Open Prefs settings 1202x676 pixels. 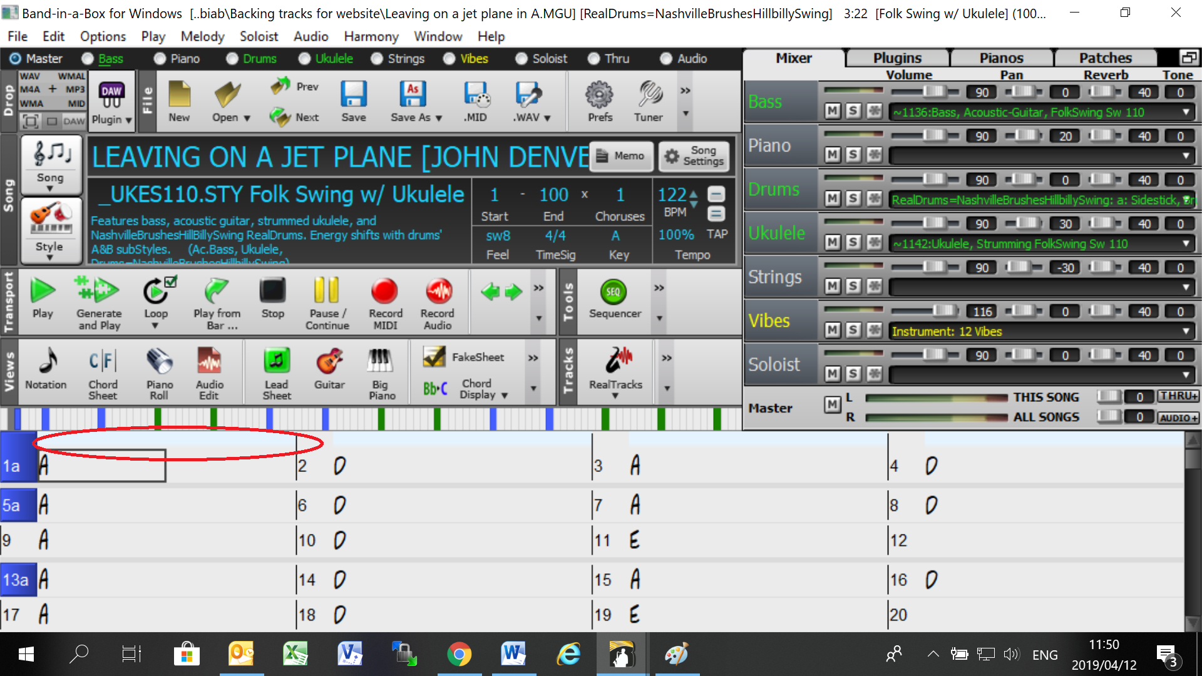pos(600,100)
